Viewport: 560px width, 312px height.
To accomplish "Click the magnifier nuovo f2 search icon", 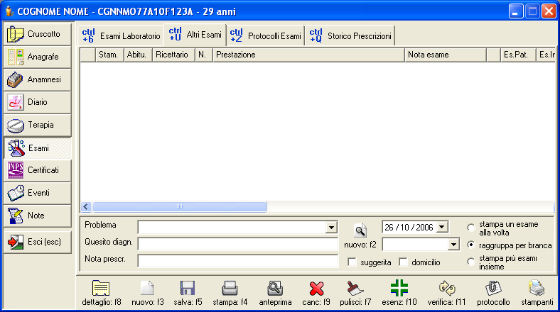I will point(360,230).
